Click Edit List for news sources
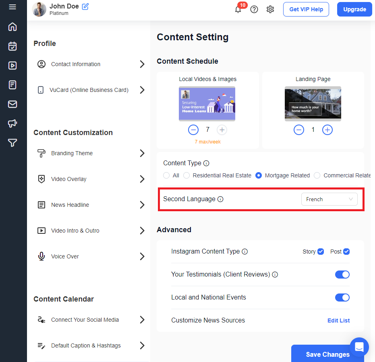Screen dimensions: 375x362 click(x=338, y=320)
